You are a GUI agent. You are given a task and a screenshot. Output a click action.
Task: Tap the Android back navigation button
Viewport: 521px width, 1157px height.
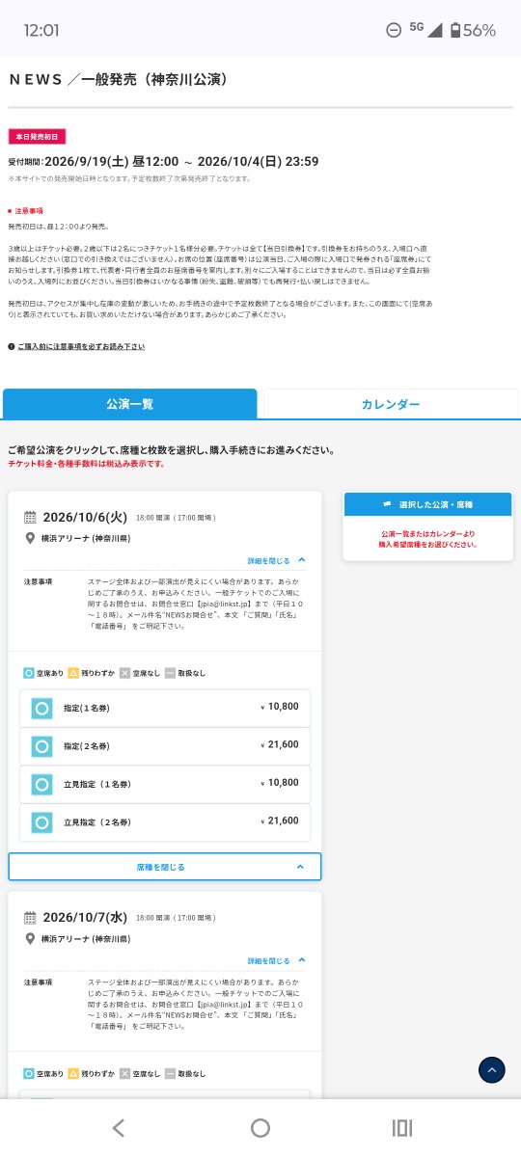click(118, 1128)
